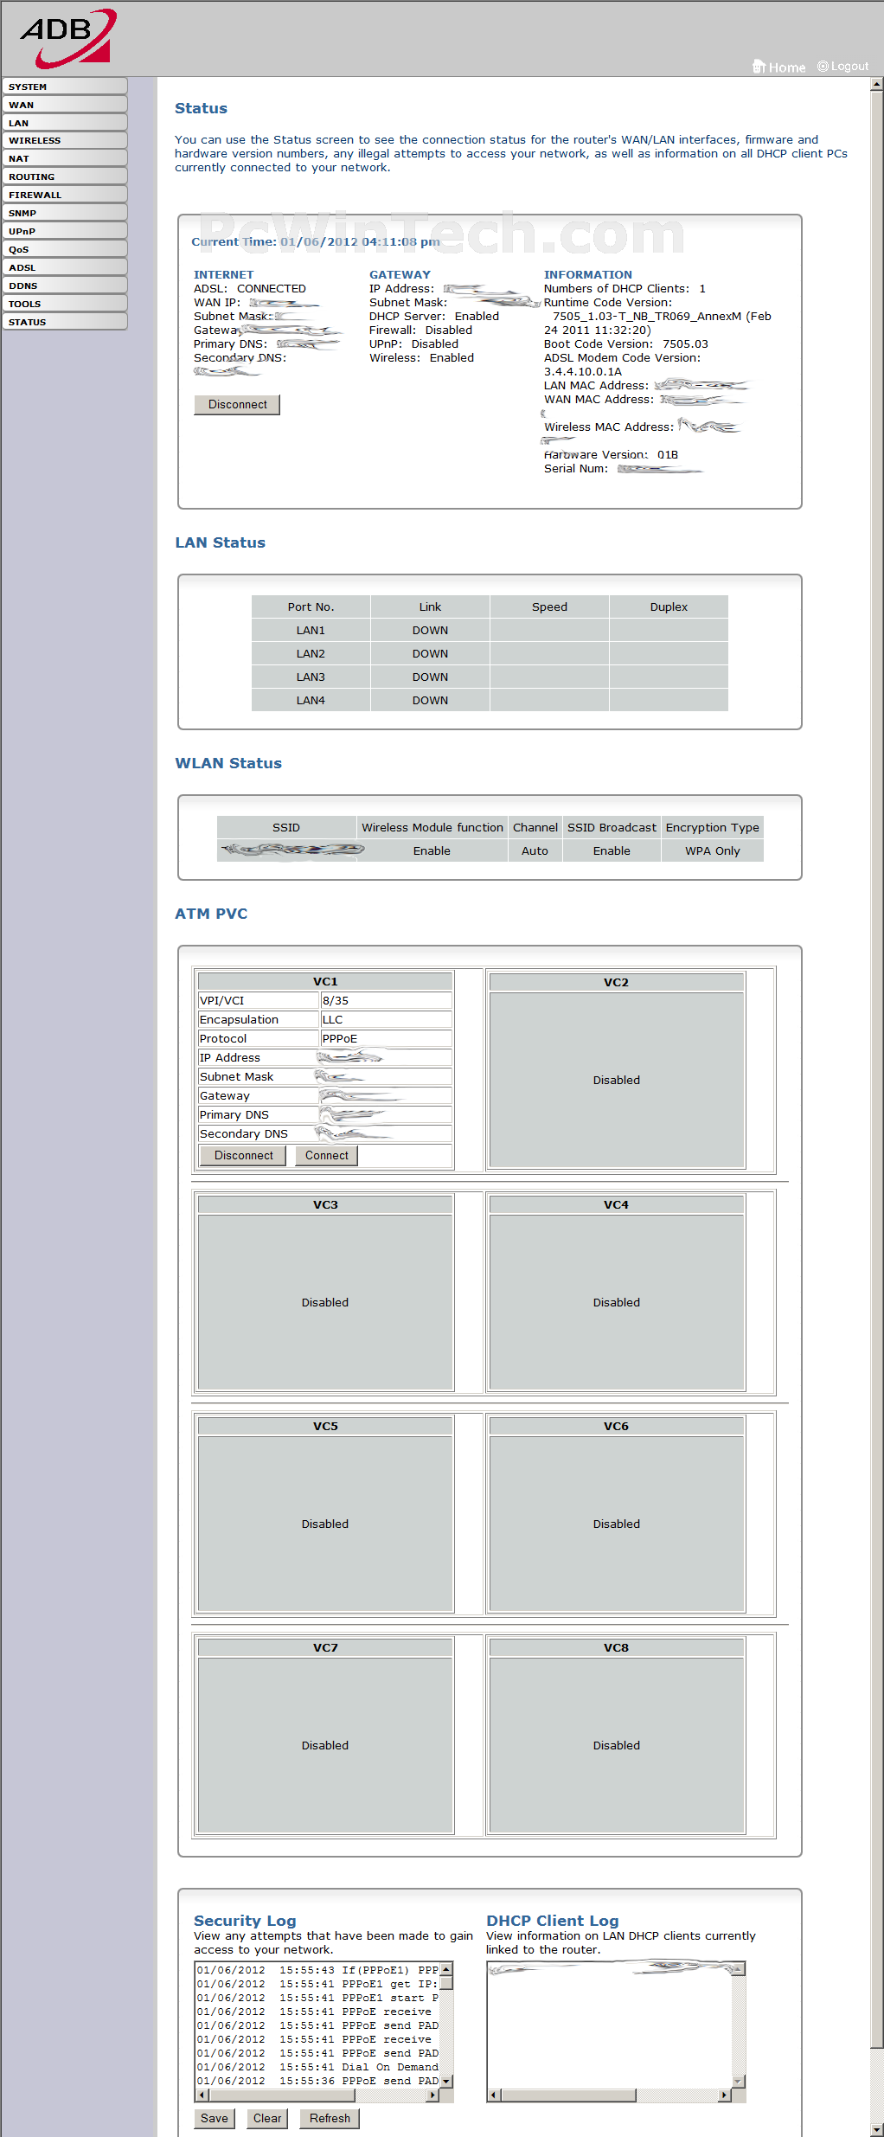Open the SNMP menu
Viewport: 884px width, 2137px height.
65,213
